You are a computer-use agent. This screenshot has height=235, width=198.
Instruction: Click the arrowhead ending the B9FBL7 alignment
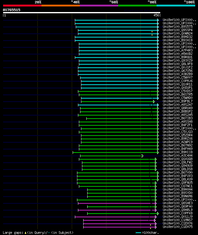click(x=154, y=101)
